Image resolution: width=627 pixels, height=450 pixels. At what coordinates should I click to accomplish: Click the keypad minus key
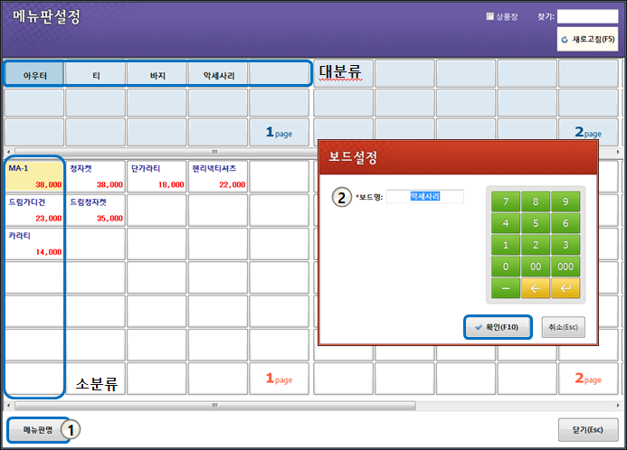pos(506,288)
